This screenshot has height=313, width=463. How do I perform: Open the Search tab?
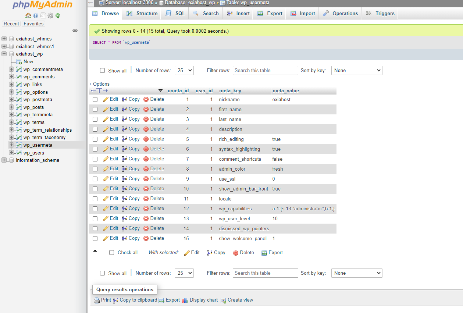click(x=206, y=13)
